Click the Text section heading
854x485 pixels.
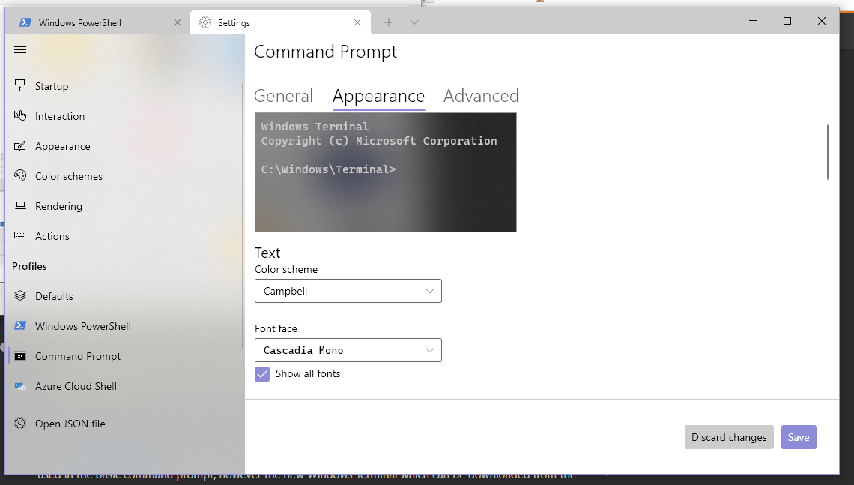267,253
